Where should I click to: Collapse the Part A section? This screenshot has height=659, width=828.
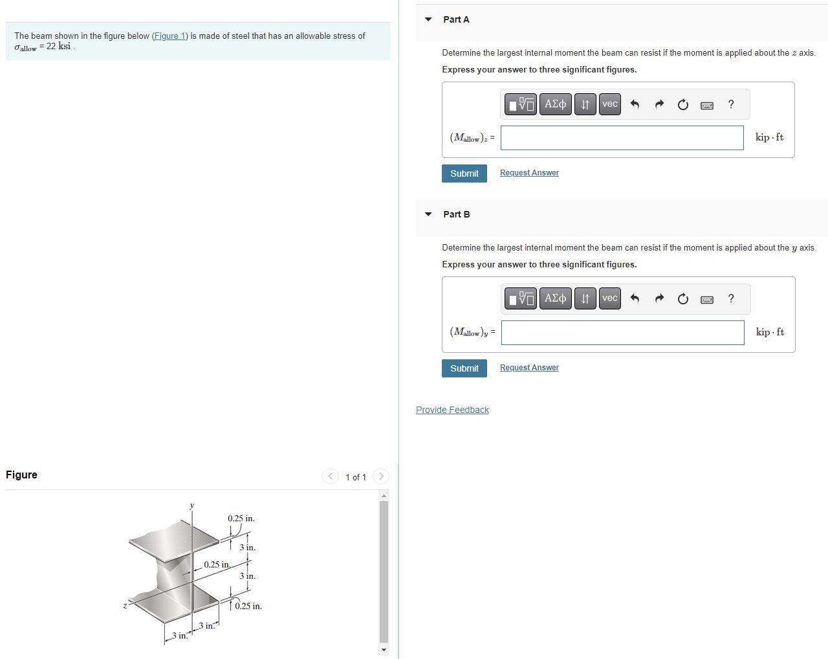coord(428,19)
